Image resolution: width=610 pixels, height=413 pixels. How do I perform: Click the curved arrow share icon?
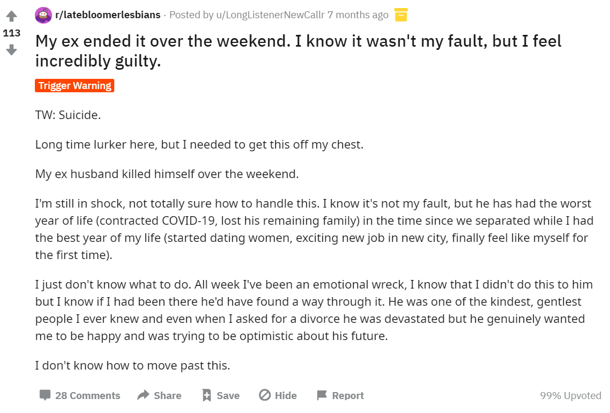tap(143, 395)
